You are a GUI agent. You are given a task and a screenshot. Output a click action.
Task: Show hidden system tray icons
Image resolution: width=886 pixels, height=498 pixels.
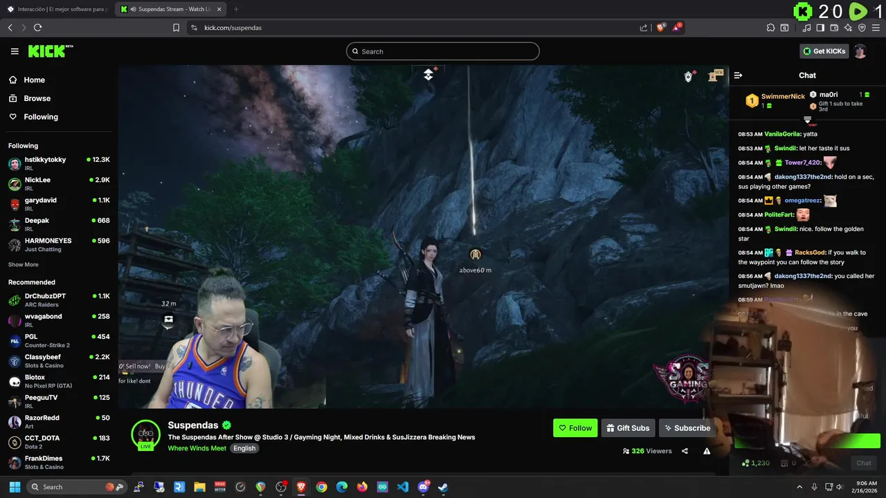coord(799,487)
